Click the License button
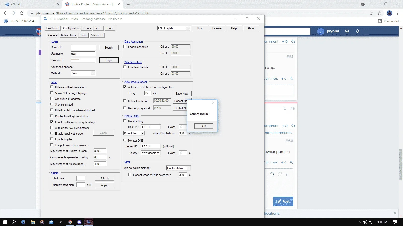The width and height of the screenshot is (403, 226). point(217,28)
